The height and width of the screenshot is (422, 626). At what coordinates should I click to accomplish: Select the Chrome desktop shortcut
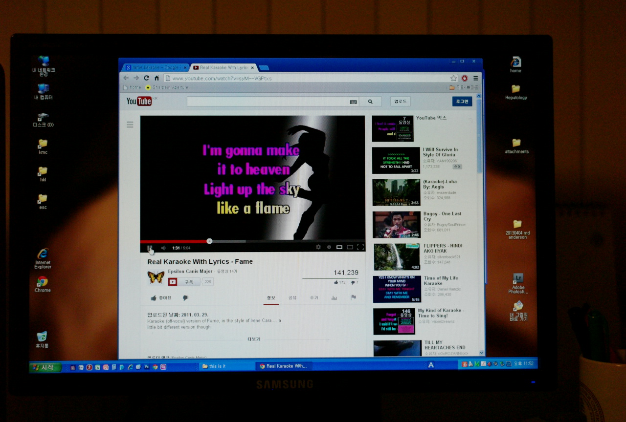click(43, 284)
